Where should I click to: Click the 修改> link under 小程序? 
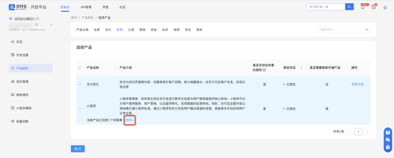130,120
